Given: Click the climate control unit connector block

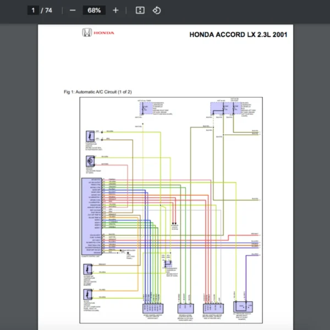Looking at the screenshot, I should [x=92, y=217].
